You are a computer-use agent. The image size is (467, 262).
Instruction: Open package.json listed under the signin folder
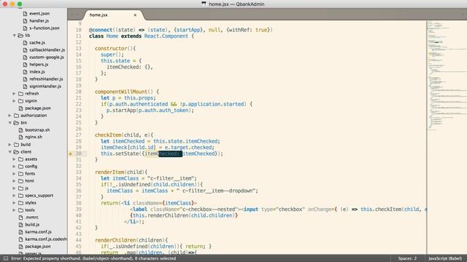pyautogui.click(x=37, y=108)
